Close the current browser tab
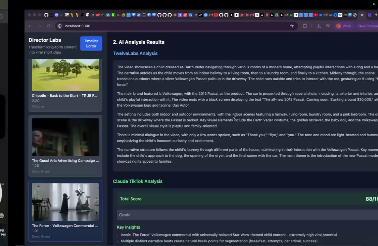This screenshot has height=246, width=378. 362,15
